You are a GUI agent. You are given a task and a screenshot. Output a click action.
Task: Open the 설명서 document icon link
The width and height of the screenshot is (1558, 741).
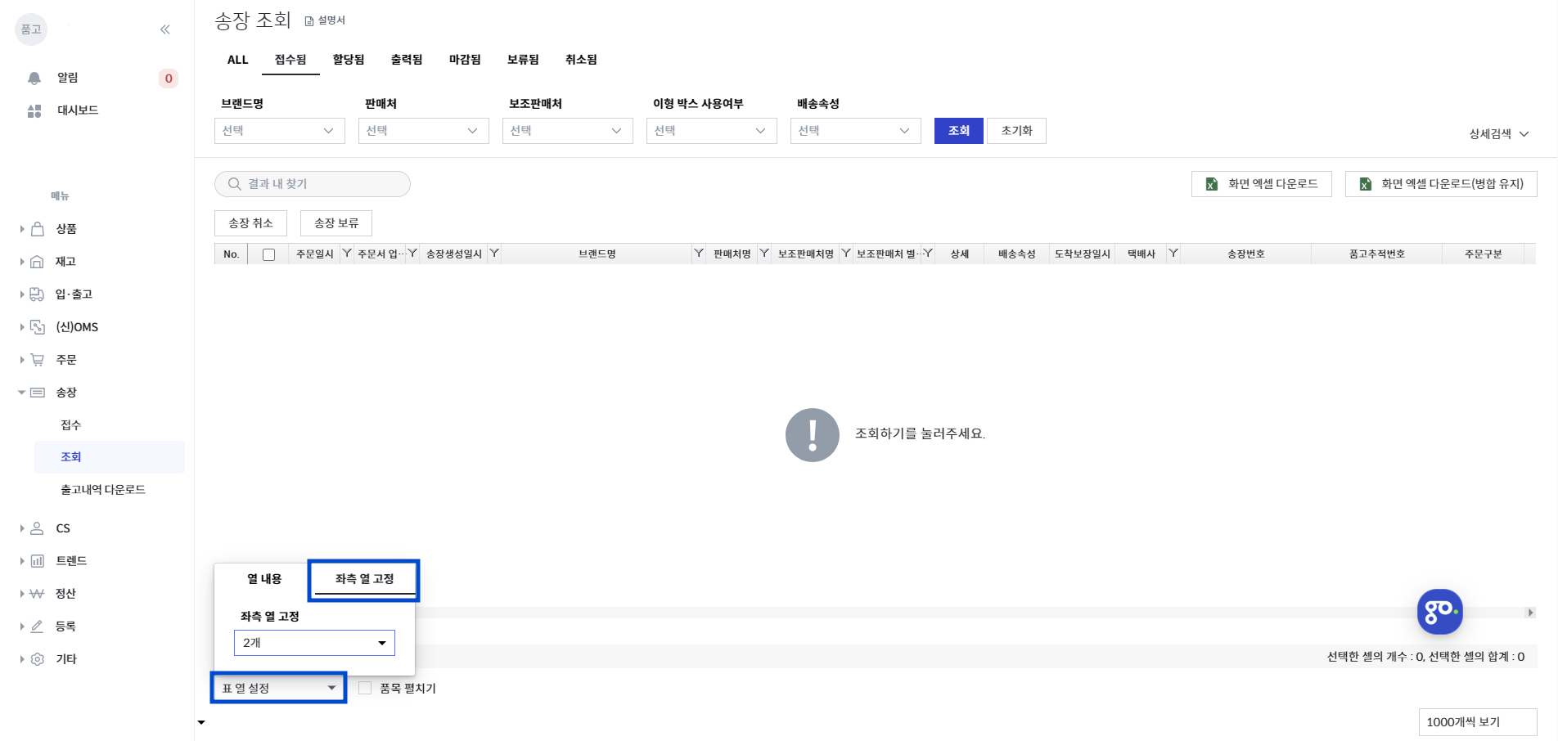309,20
